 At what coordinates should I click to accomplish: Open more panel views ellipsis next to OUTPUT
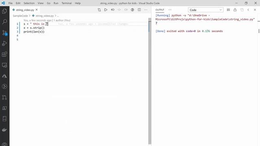click(x=170, y=10)
